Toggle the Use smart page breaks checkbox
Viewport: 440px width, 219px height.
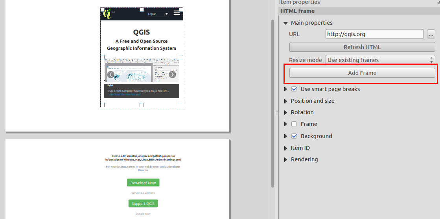point(294,89)
